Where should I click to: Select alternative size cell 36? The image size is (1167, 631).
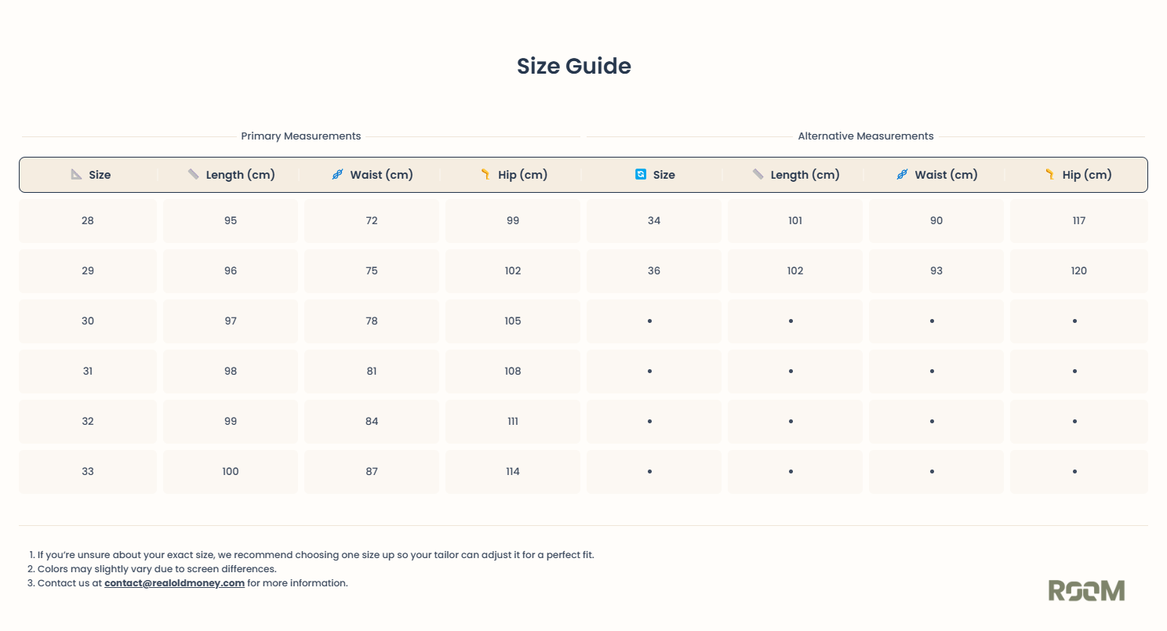tap(654, 271)
